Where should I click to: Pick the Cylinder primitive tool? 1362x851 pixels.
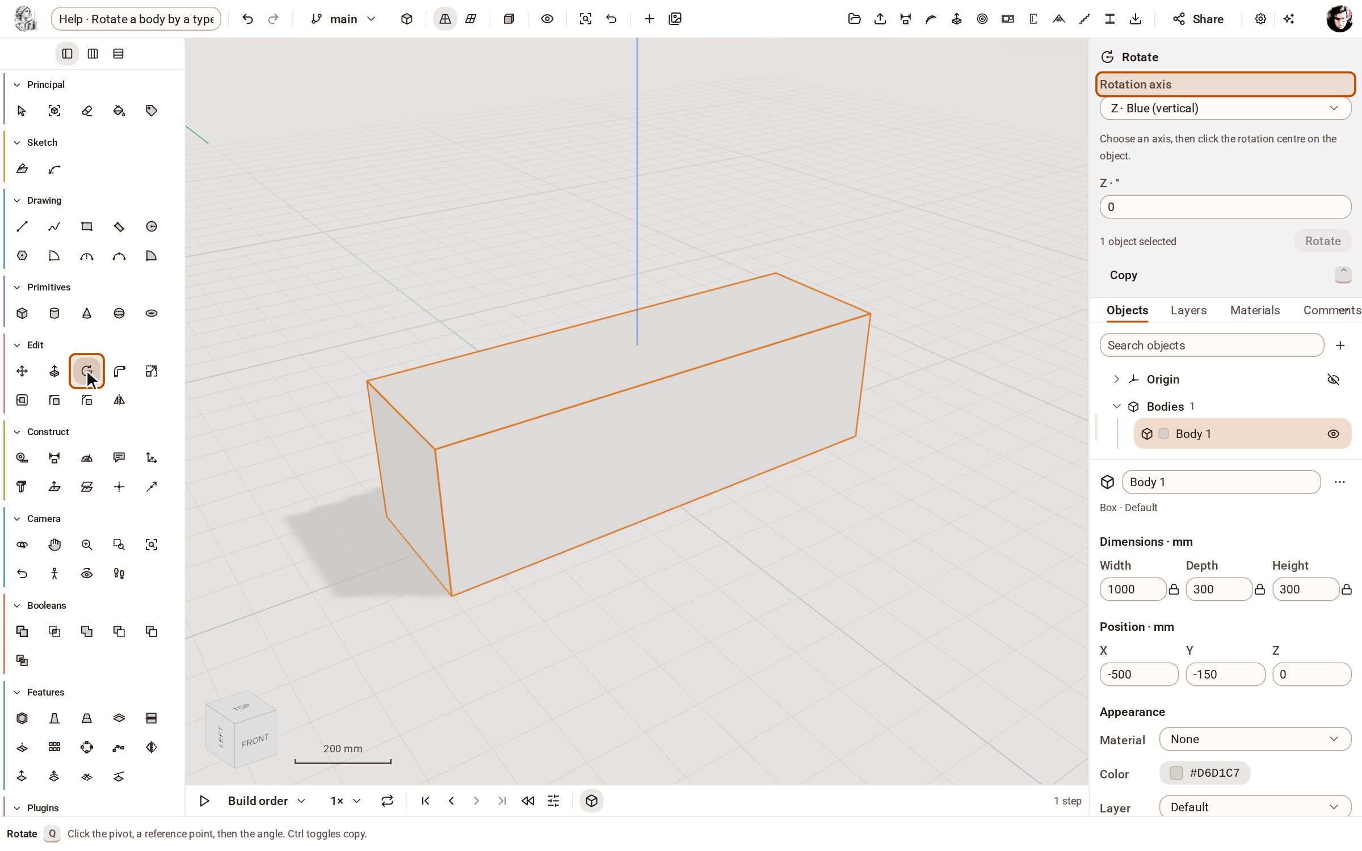pyautogui.click(x=54, y=313)
